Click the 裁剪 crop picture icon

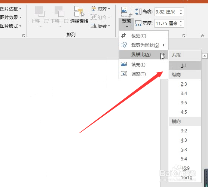click(x=126, y=12)
